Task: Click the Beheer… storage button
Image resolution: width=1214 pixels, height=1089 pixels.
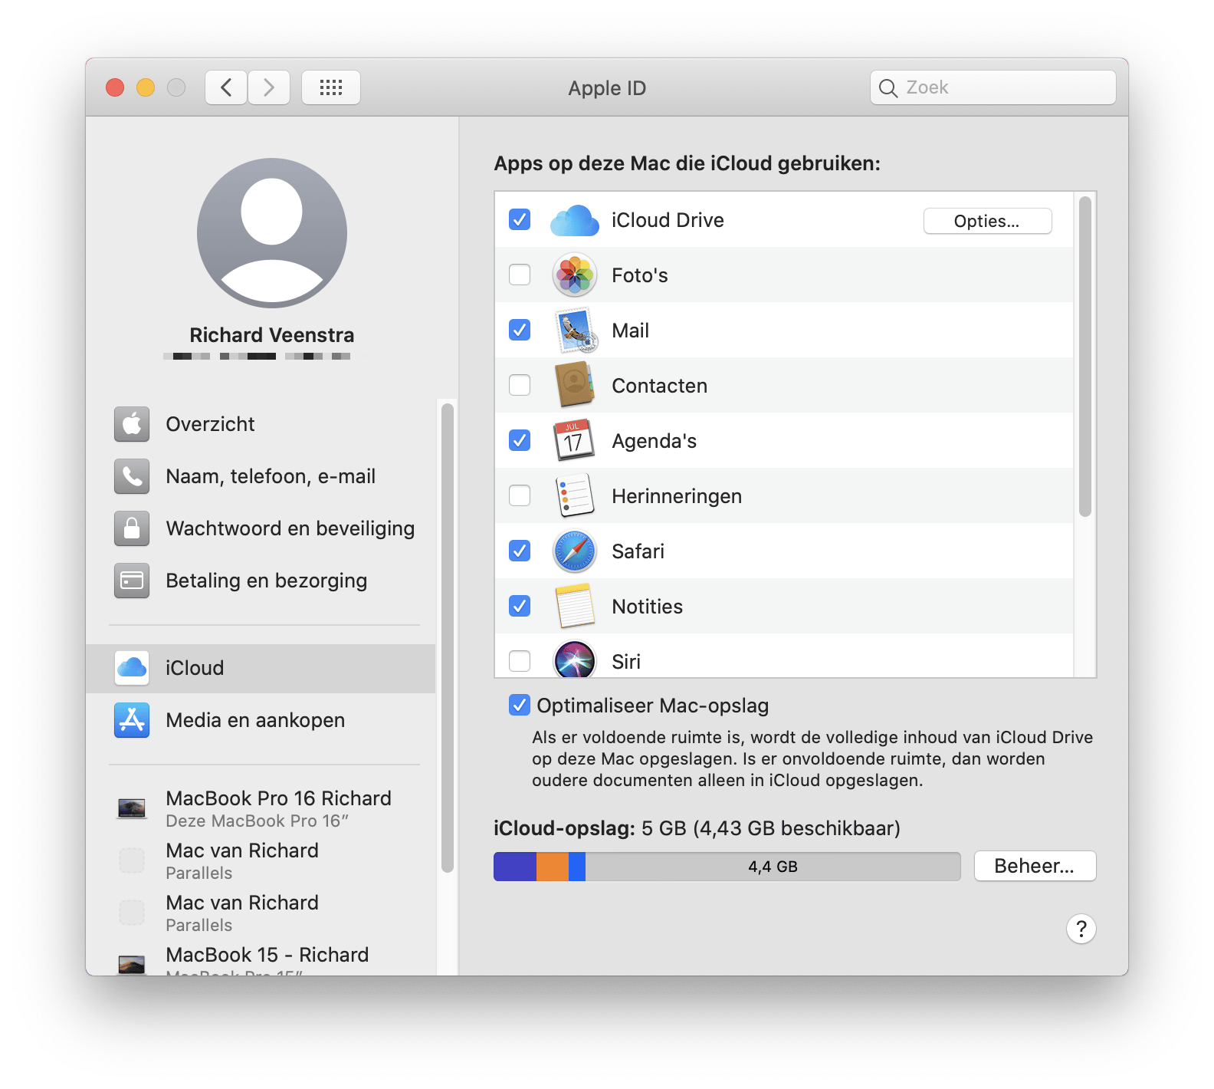Action: click(1035, 866)
